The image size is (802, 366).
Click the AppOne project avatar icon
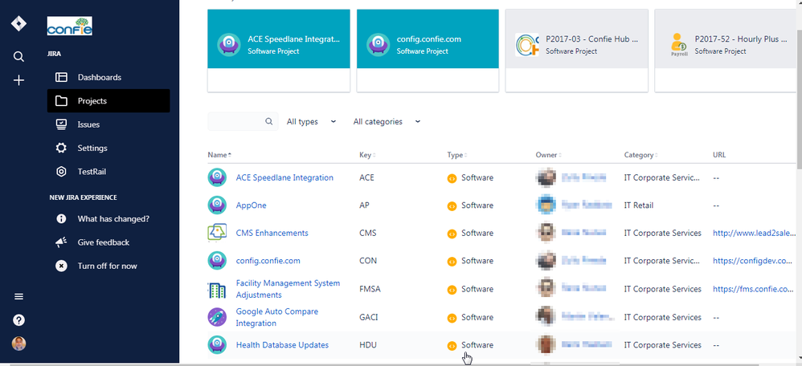point(217,205)
